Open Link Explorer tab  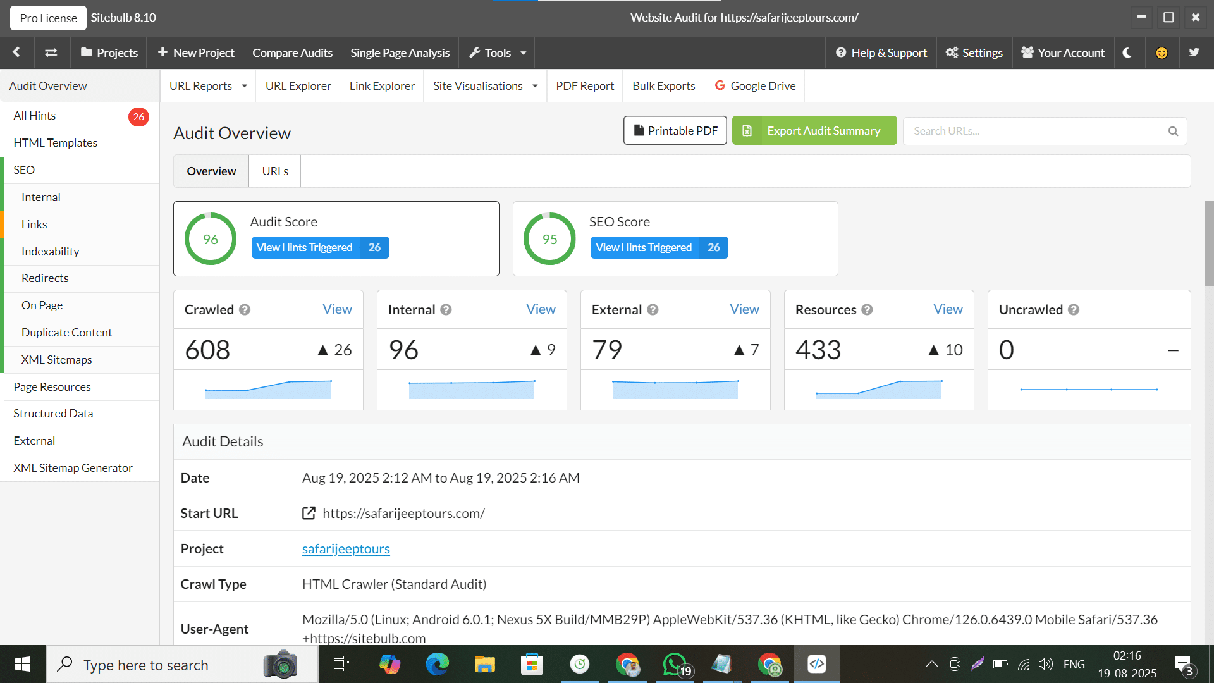[382, 85]
